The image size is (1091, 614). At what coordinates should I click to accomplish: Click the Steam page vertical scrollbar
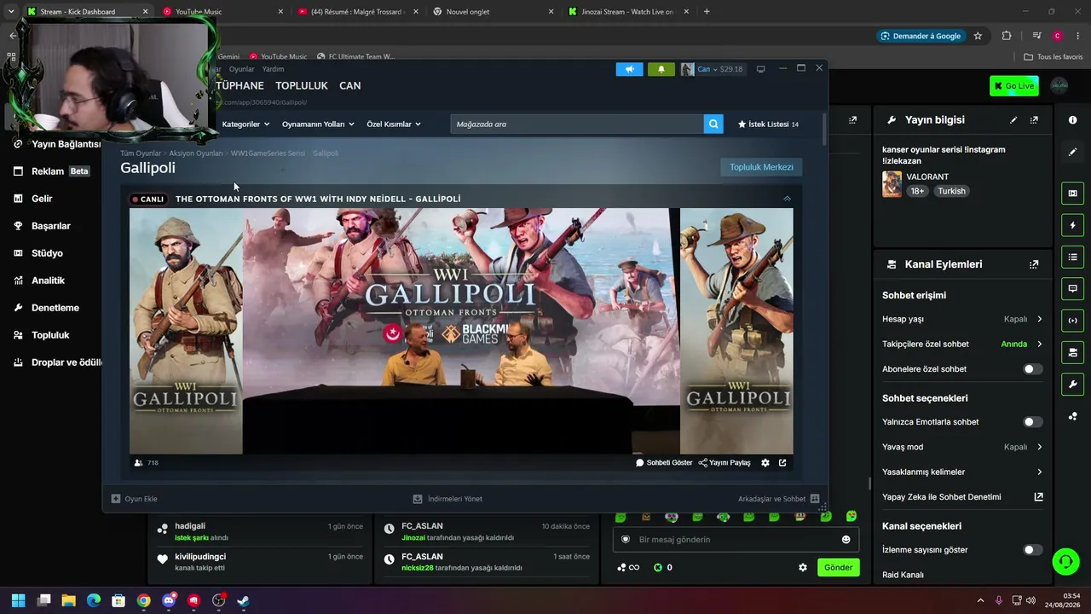(824, 128)
